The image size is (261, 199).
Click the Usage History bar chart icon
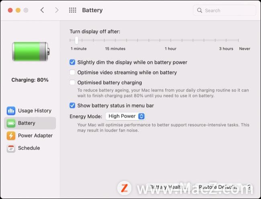tap(11, 111)
